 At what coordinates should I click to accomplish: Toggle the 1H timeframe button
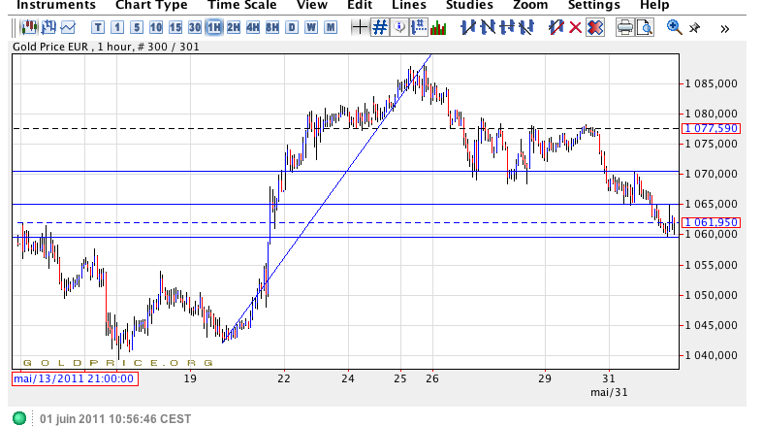click(x=214, y=27)
